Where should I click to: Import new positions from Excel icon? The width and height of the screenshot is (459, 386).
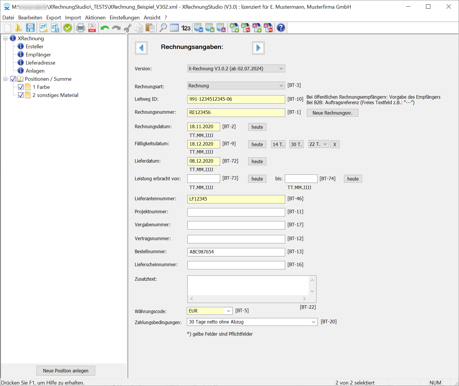pos(234,28)
